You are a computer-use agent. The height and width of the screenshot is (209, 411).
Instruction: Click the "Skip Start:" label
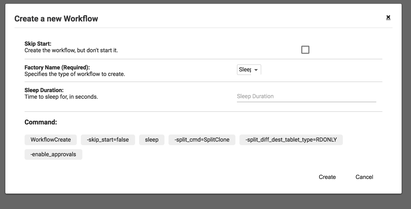pos(38,44)
